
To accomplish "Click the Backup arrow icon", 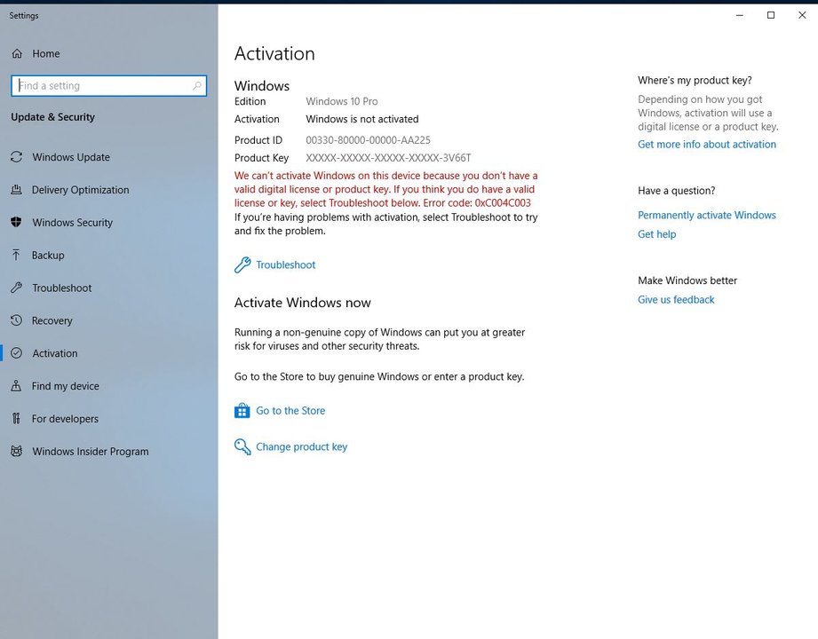I will [x=17, y=255].
